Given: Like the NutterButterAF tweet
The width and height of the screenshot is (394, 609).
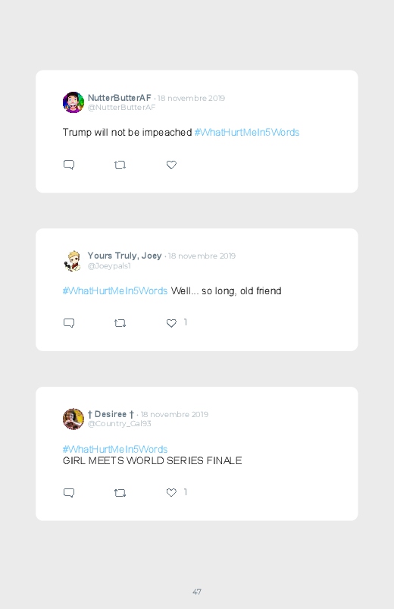Looking at the screenshot, I should [171, 165].
